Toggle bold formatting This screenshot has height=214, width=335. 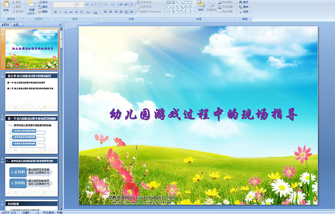point(56,12)
